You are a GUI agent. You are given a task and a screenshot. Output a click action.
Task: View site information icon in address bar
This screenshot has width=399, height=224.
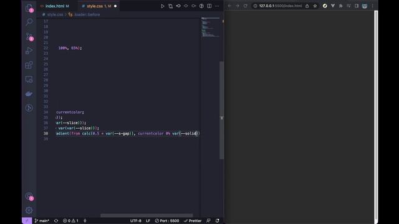click(255, 6)
